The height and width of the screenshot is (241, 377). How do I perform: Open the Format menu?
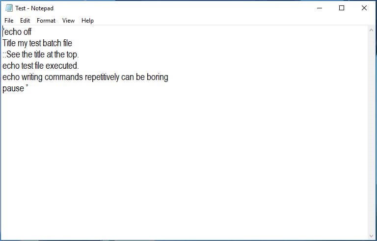(46, 21)
